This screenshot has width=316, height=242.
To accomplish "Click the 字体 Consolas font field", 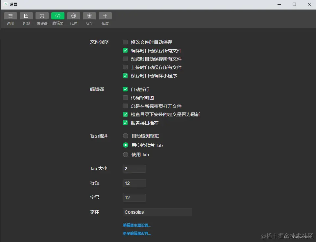I will [158, 212].
